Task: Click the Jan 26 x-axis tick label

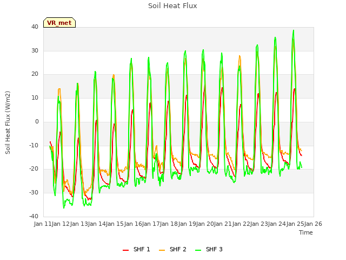Action: coord(314,224)
